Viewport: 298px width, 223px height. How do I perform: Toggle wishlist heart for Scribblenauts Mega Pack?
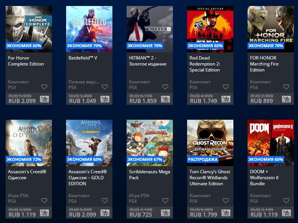pyautogui.click(x=165, y=201)
